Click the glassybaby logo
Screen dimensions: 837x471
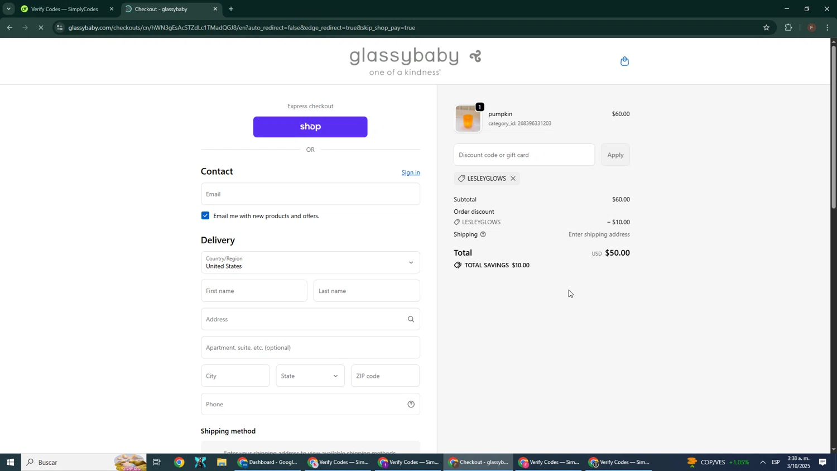(x=415, y=61)
